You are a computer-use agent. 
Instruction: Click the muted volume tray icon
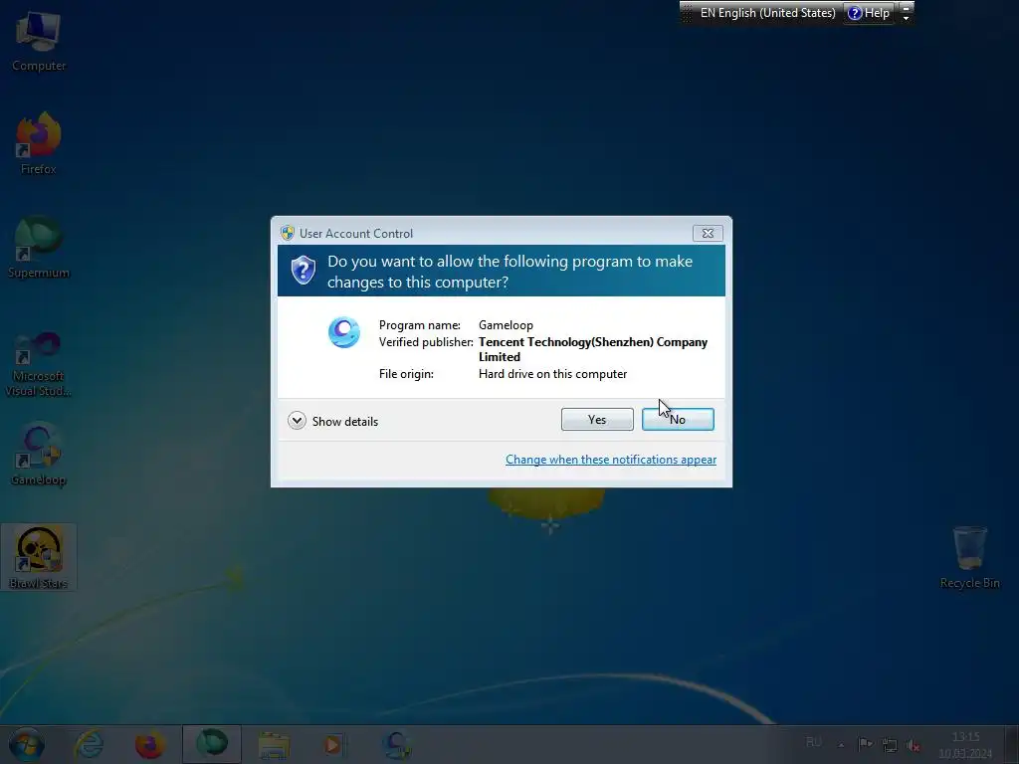914,745
